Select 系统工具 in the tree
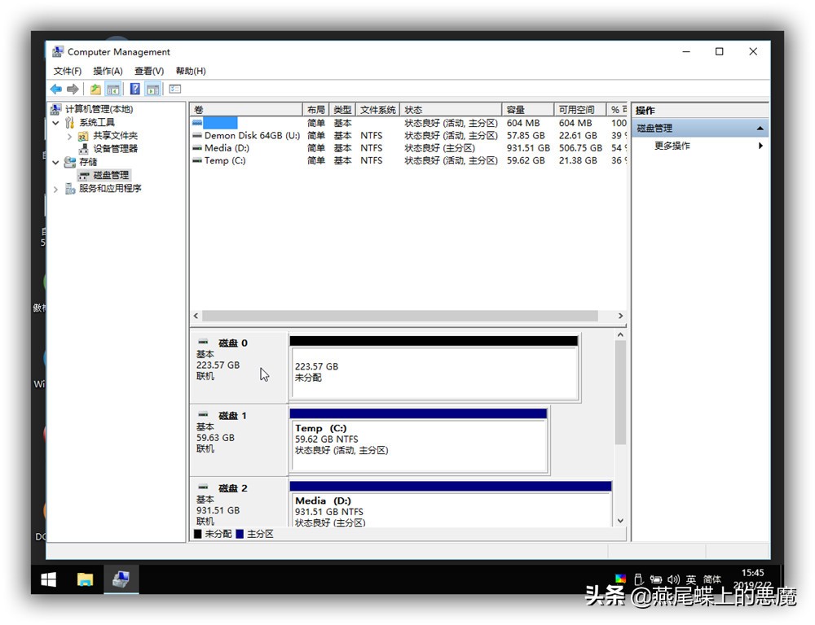This screenshot has height=625, width=815. [97, 123]
